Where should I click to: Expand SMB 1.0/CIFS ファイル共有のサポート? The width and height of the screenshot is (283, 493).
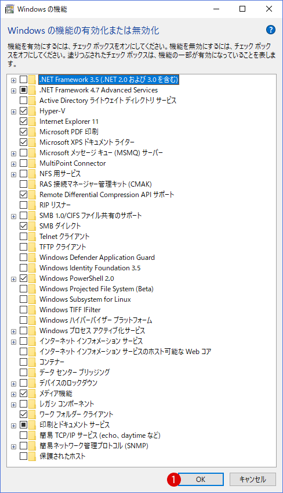(x=13, y=216)
